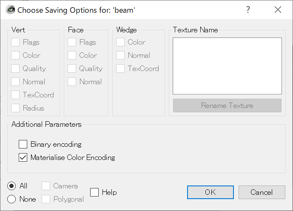Viewport: 293px width, 211px height.
Task: Check the Vert Normal checkbox
Action: coord(15,82)
